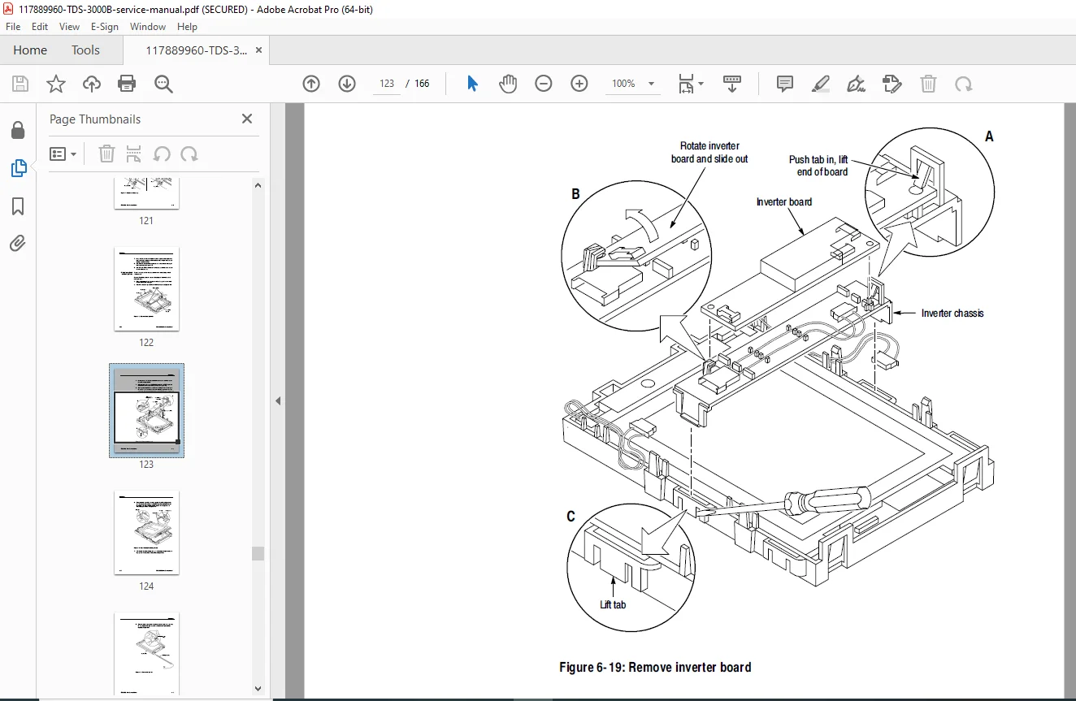Image resolution: width=1076 pixels, height=701 pixels.
Task: Select the highlight text pen tool
Action: tap(820, 84)
